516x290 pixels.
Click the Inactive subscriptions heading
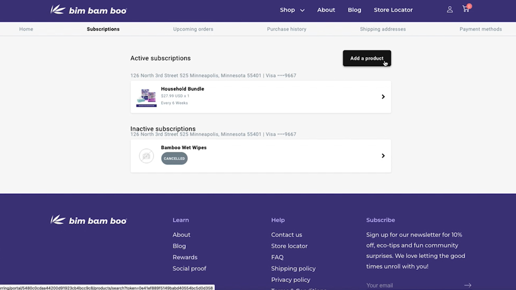163,129
